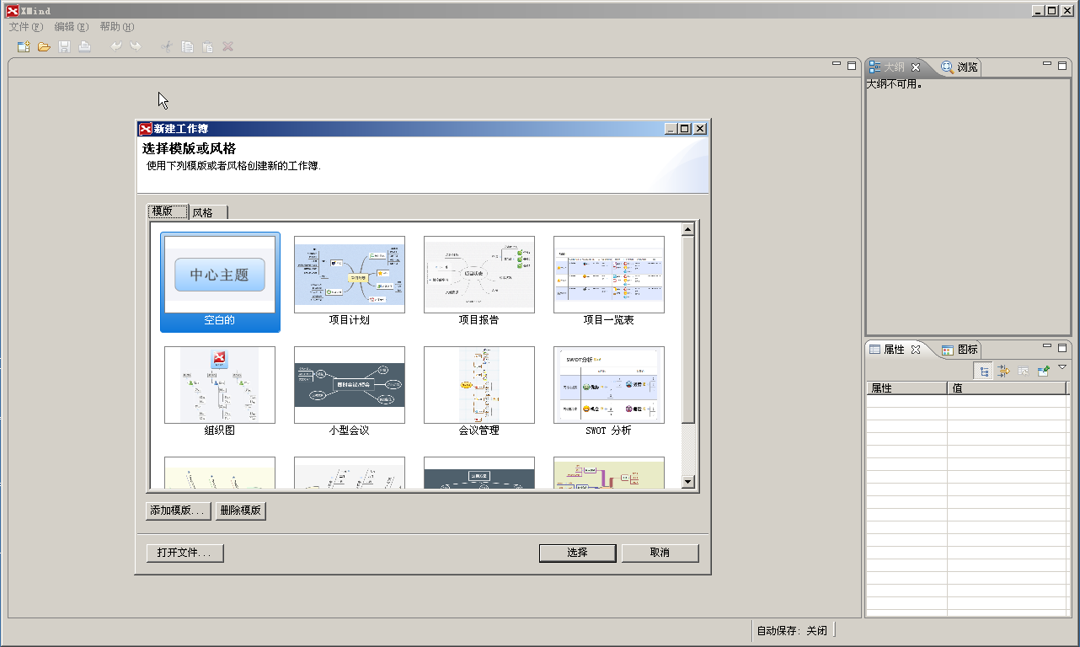Click the red X delete toolbar icon
1080x647 pixels.
pos(227,46)
